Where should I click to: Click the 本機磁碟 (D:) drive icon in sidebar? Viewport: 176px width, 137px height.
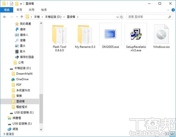pos(11,68)
